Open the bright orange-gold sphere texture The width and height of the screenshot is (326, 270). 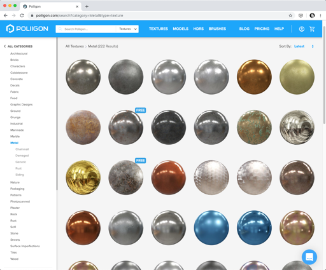point(254,77)
